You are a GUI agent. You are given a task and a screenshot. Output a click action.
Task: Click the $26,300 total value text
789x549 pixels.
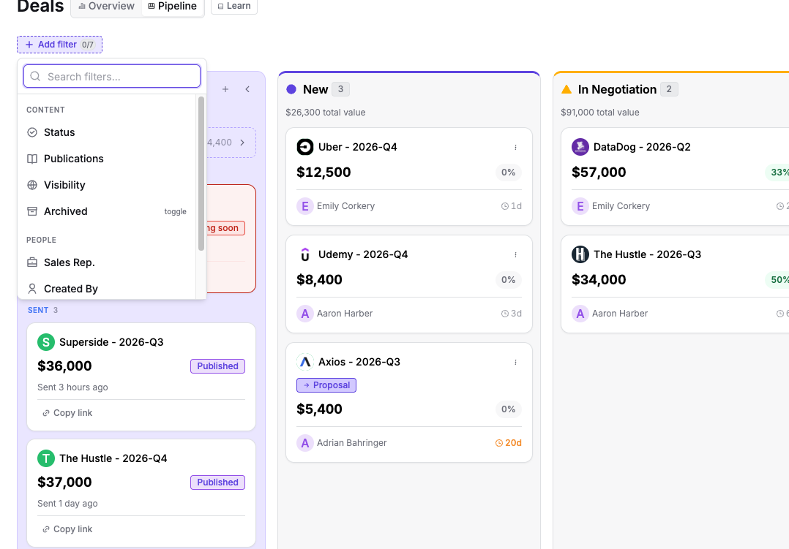coord(326,113)
